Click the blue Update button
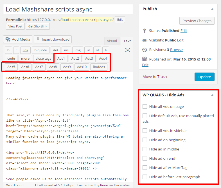The width and height of the screenshot is (221, 188). click(204, 77)
